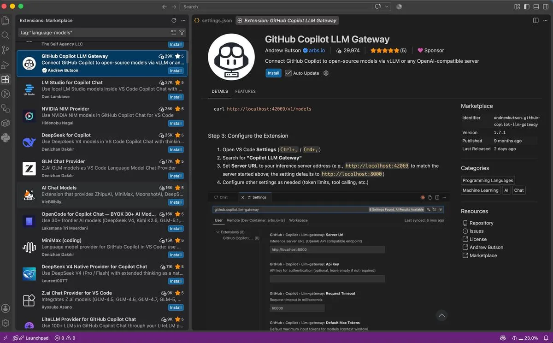
Task: Open the Python icon in activity bar
Action: [x=6, y=137]
